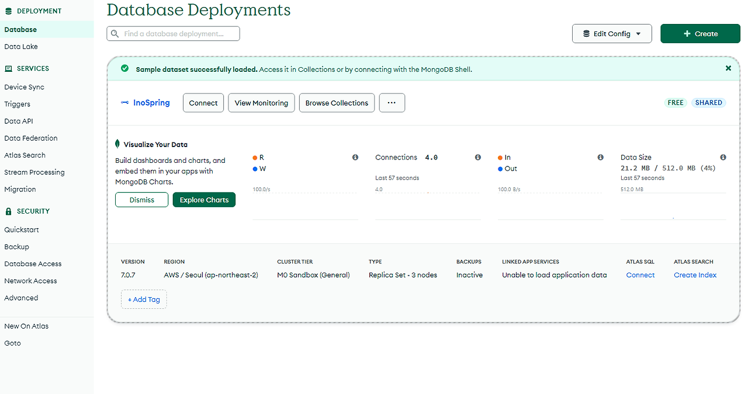The height and width of the screenshot is (394, 748).
Task: Click the green success checkmark icon
Action: (124, 68)
